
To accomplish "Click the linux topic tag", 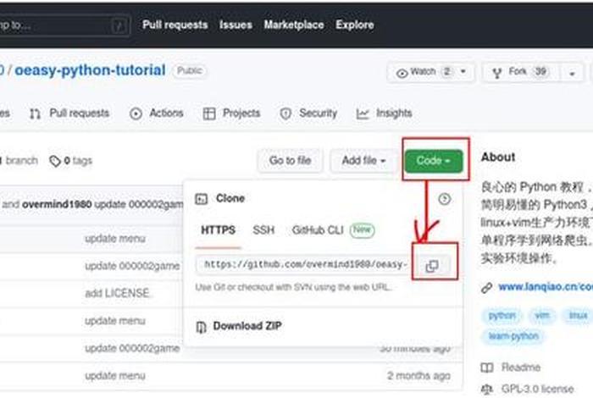I will click(x=578, y=316).
